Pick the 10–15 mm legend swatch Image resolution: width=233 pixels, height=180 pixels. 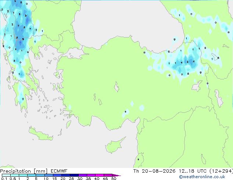pyautogui.click(x=49, y=175)
